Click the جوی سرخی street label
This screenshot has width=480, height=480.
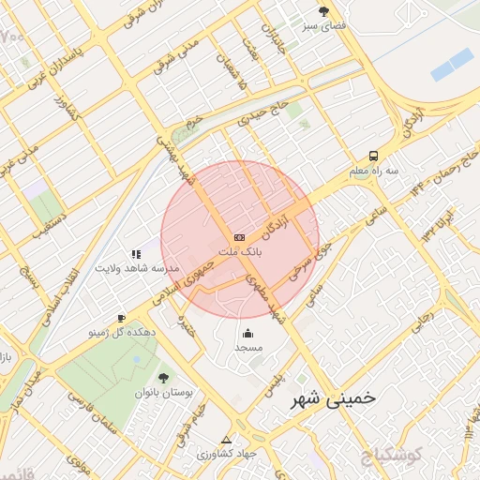[310, 261]
